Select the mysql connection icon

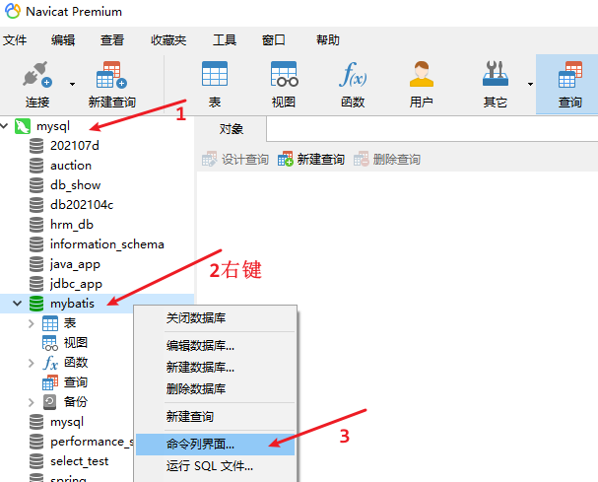pos(23,126)
